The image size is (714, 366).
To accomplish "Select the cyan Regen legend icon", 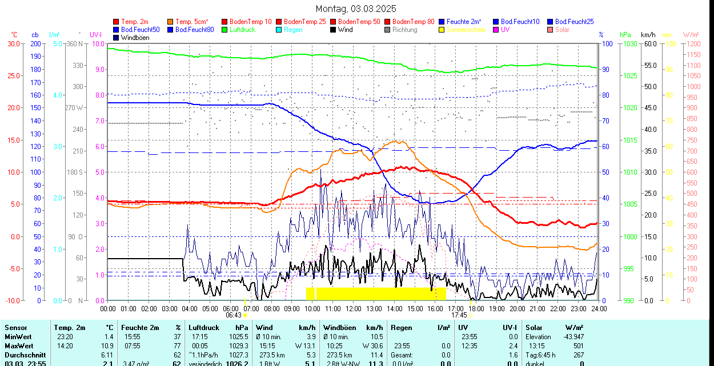I will tap(279, 30).
